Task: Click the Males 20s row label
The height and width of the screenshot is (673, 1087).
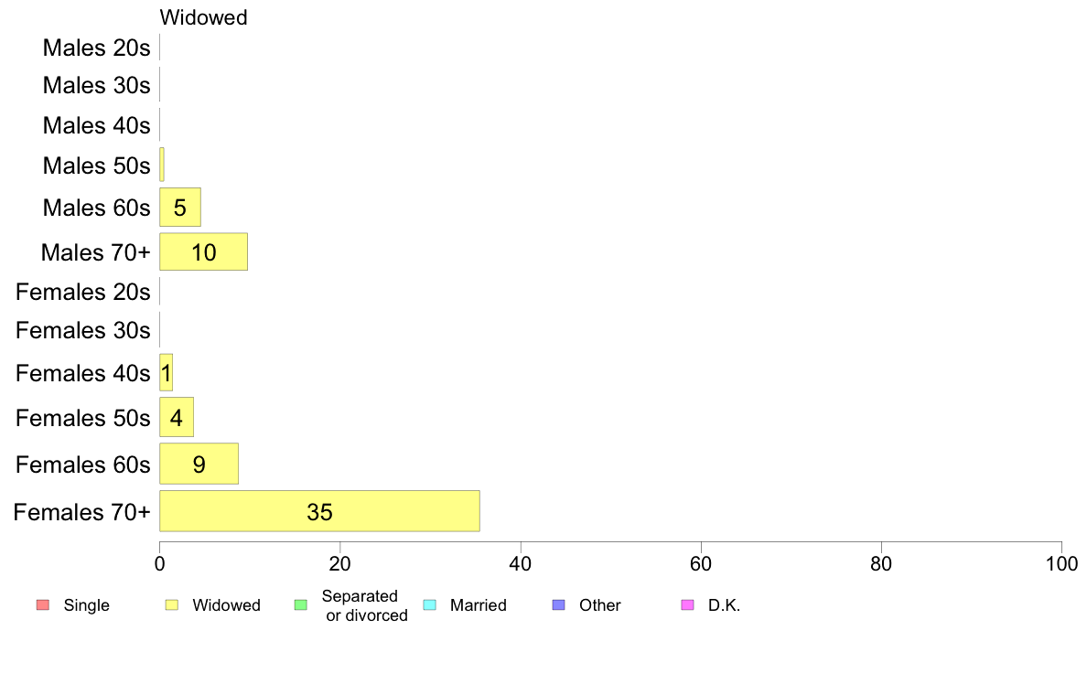Action: pos(96,48)
